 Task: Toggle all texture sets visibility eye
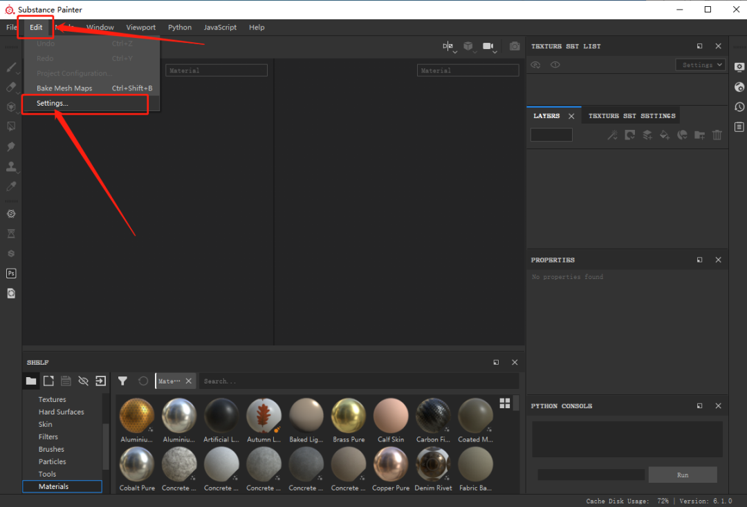pos(535,65)
